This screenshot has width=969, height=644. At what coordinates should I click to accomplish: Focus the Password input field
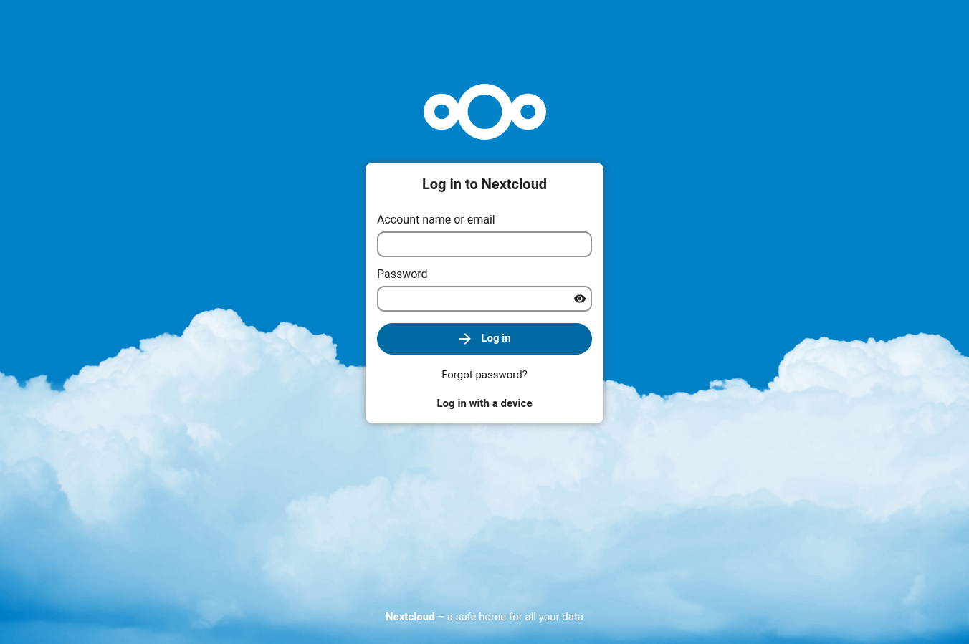pos(474,299)
